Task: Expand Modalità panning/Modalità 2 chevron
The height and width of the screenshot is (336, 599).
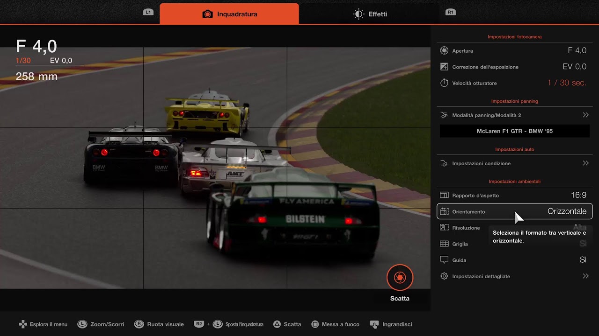Action: point(585,115)
